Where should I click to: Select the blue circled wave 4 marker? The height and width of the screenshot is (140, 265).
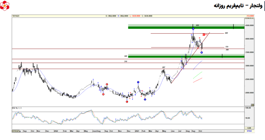pos(202,53)
